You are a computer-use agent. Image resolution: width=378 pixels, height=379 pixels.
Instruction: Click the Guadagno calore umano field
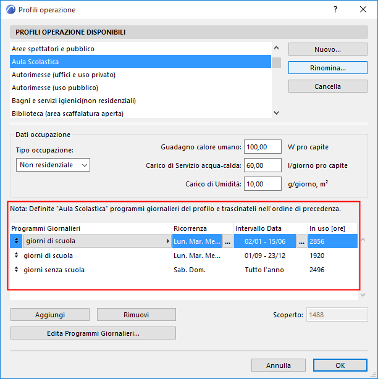click(262, 147)
